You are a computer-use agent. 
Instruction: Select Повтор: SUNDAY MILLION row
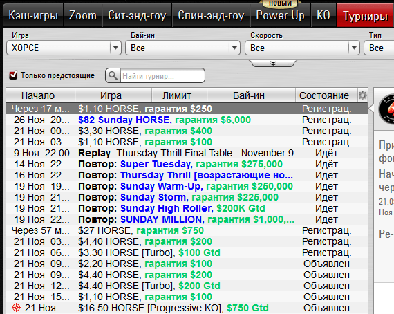point(187,219)
